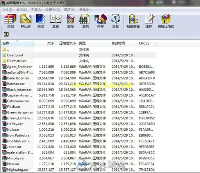Click the Deadpool folder icon
The image size is (200, 173).
point(4,55)
